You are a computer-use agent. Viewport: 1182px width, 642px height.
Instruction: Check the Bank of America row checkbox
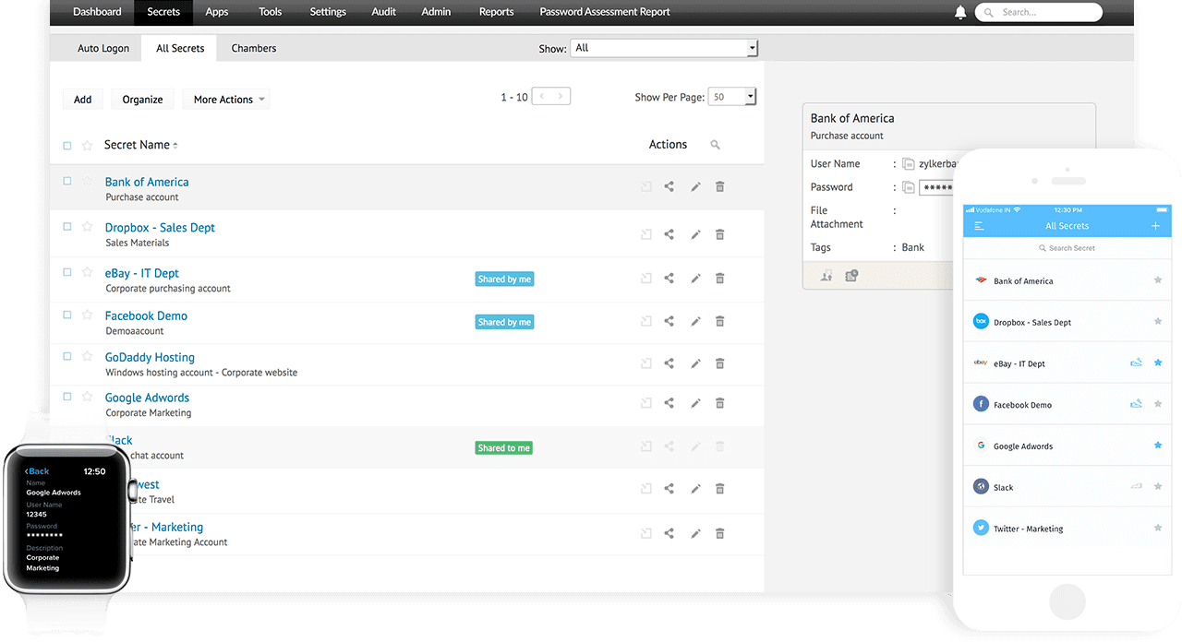[x=66, y=181]
